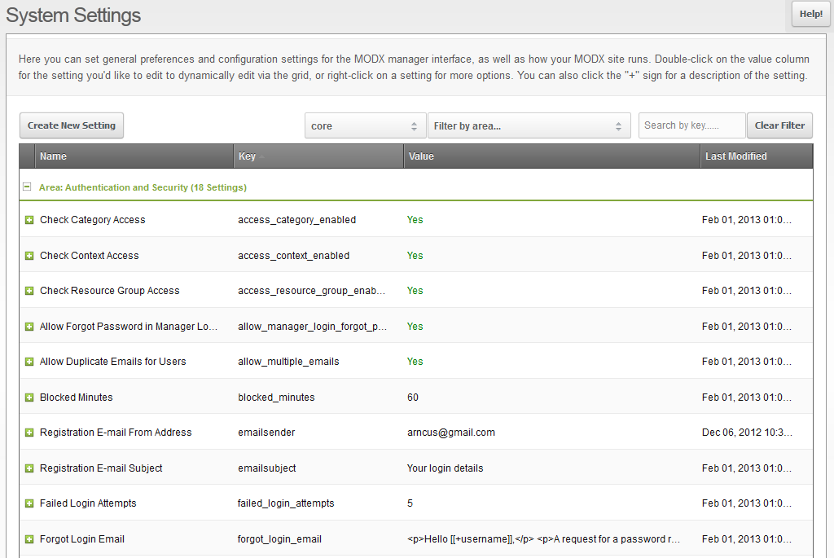Expand Failed Login Attempts description icon
This screenshot has width=834, height=558.
coord(29,503)
